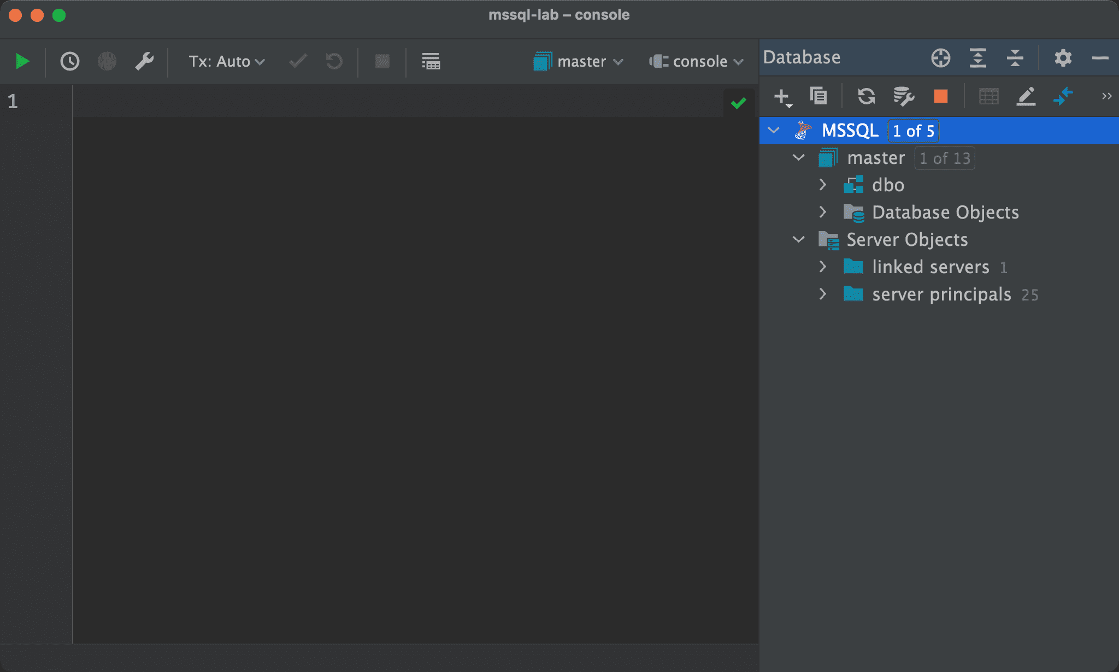Screen dimensions: 1119x672
Task: Show more toolbar items double chevron
Action: (1106, 96)
